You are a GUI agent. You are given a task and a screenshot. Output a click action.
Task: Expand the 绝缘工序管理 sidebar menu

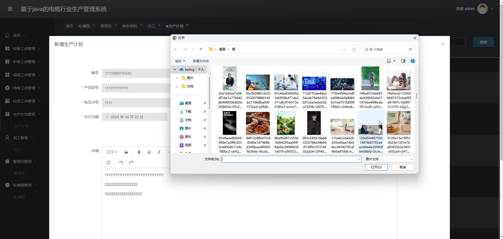point(24,88)
